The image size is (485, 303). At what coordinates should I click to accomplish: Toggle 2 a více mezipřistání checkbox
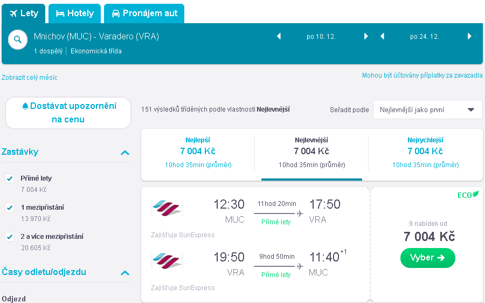(x=10, y=237)
